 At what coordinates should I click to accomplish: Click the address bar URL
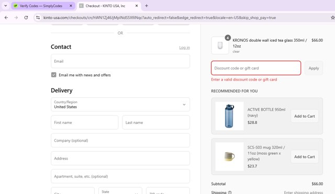pyautogui.click(x=160, y=18)
